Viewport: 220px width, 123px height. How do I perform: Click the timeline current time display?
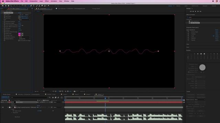(x=5, y=97)
